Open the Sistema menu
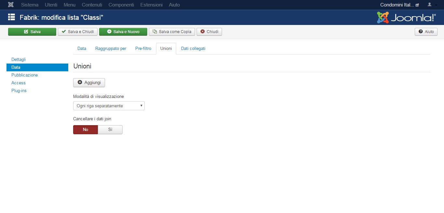The height and width of the screenshot is (213, 444). [30, 5]
